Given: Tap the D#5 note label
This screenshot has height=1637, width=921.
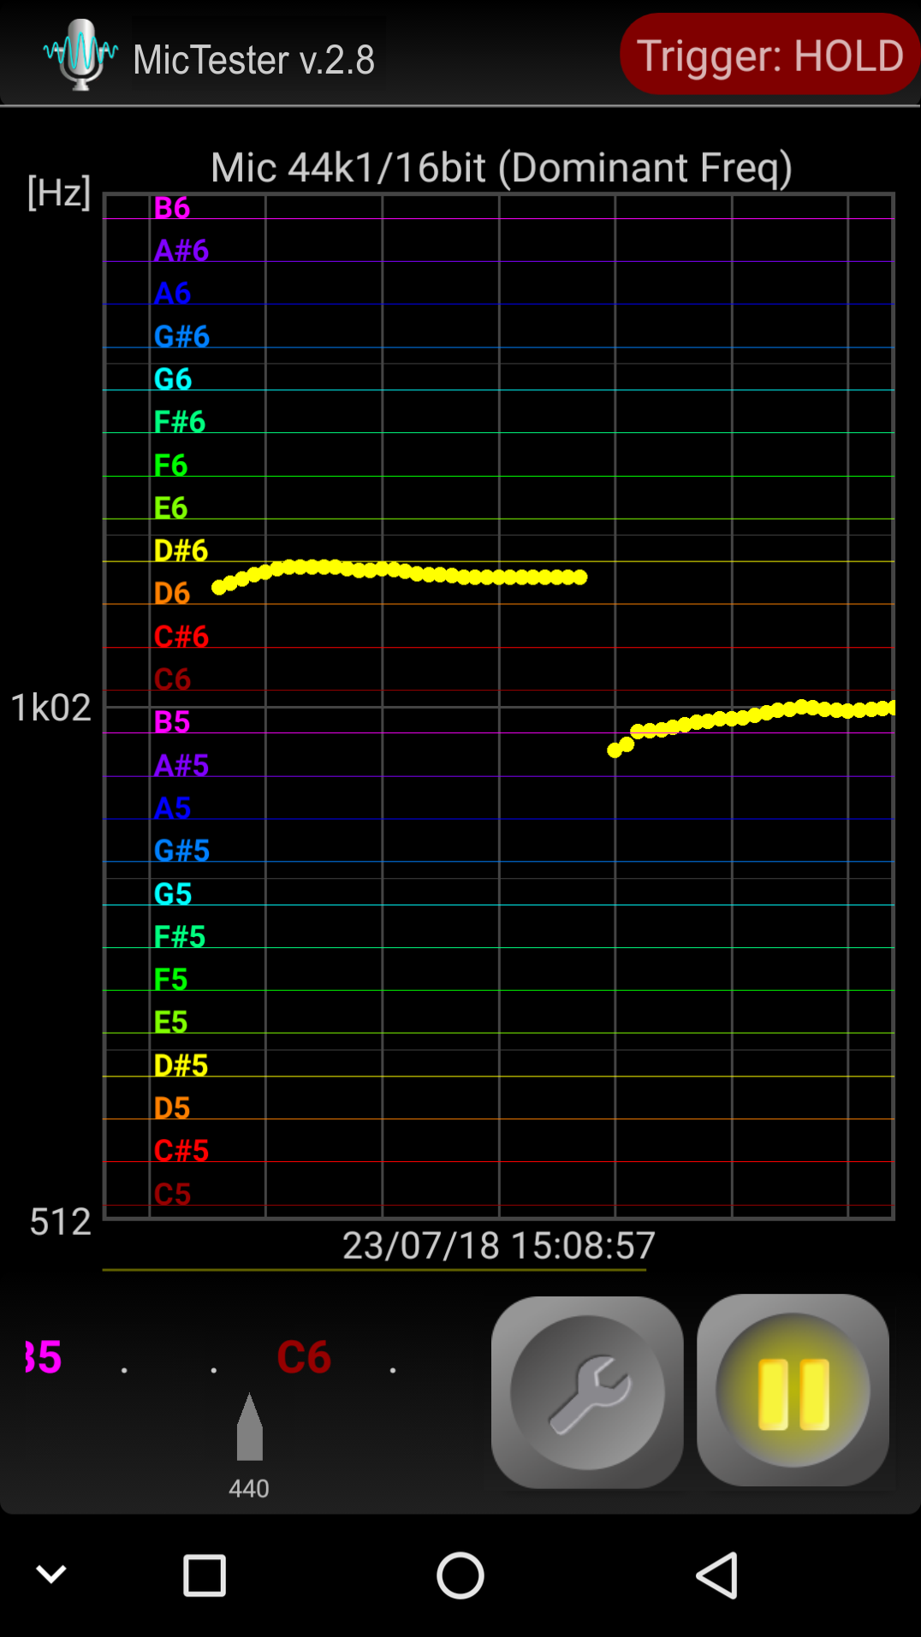Looking at the screenshot, I should [x=181, y=1066].
